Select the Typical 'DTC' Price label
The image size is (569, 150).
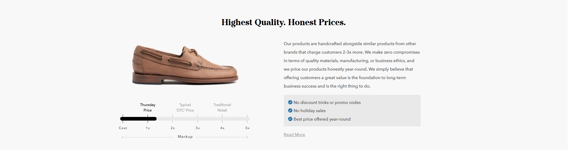click(185, 108)
